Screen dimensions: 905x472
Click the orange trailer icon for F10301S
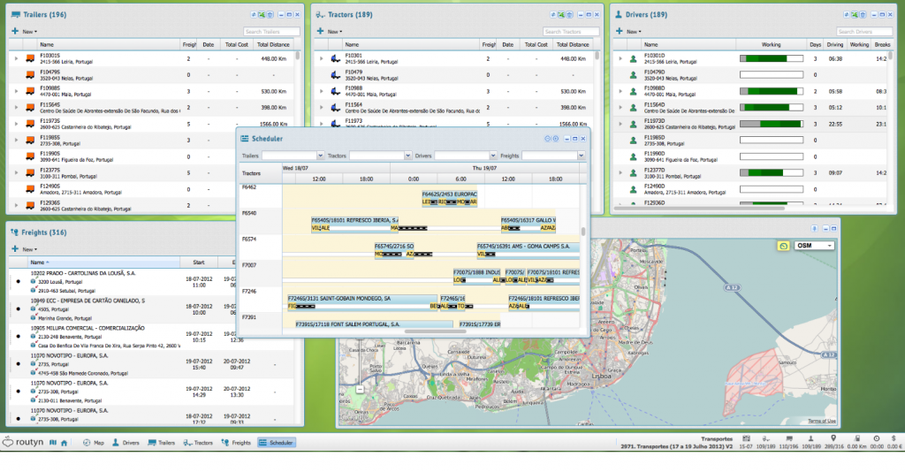click(x=30, y=58)
